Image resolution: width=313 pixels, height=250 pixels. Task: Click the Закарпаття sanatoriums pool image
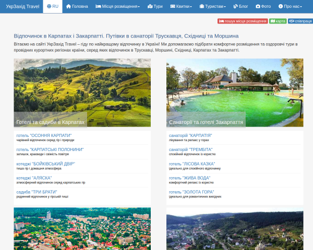(235, 93)
